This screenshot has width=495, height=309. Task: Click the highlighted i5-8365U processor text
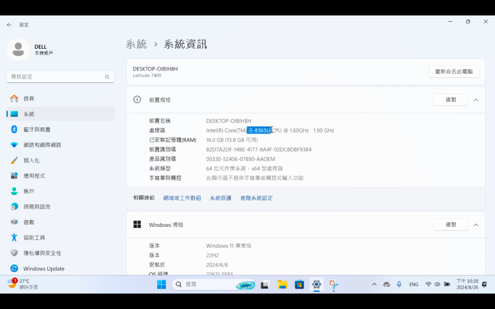click(x=259, y=130)
